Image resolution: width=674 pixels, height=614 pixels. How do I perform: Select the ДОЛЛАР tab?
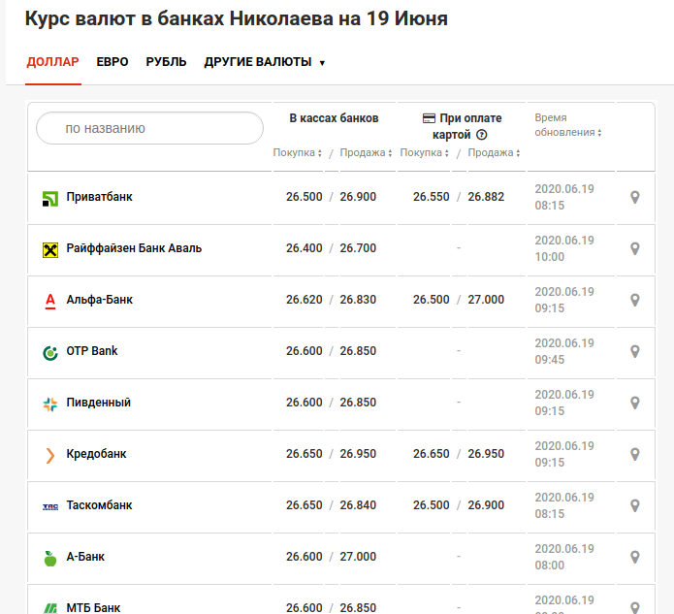coord(53,62)
